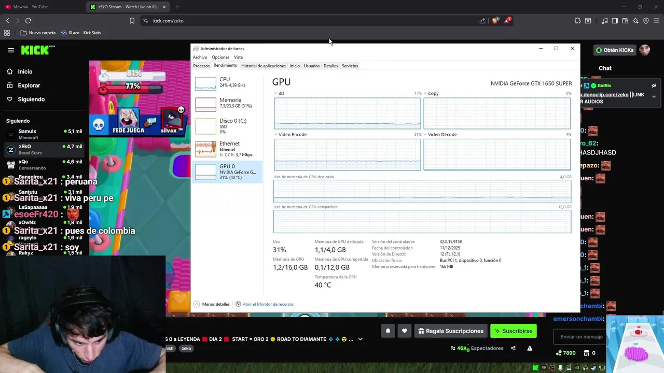Open the browser main menu icon
This screenshot has width=664, height=373.
pos(656,21)
